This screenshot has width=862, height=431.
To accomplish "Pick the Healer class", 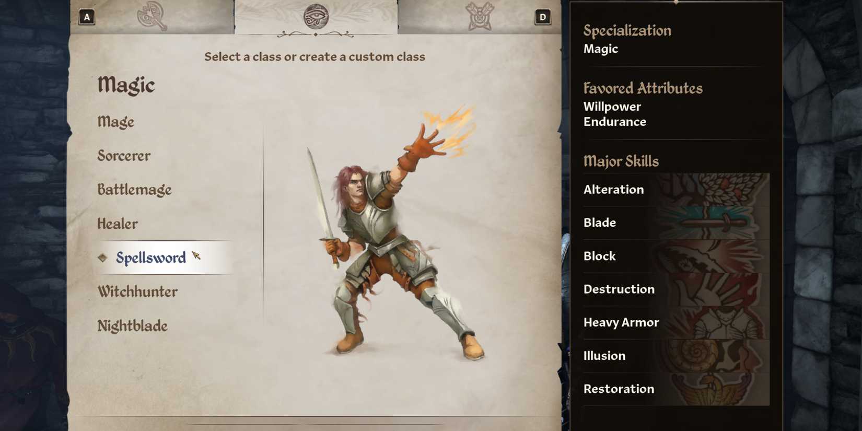I will point(118,224).
